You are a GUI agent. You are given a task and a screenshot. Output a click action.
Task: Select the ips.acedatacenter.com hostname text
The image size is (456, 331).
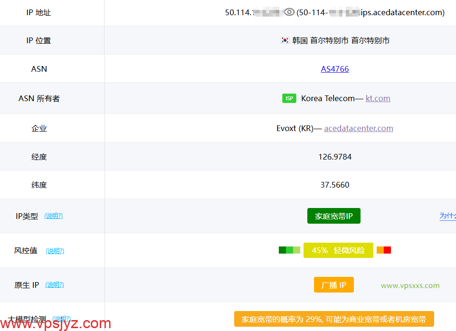[402, 12]
